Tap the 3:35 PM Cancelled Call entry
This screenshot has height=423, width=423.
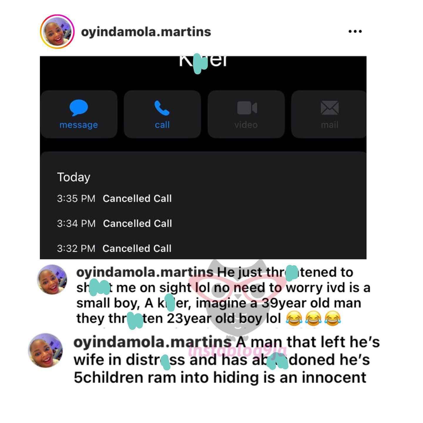[114, 199]
